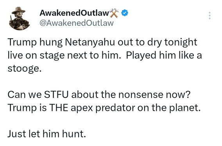The image size is (222, 146).
Task: Visit the @AwakenedOutlaw handle profile
Action: point(77,23)
